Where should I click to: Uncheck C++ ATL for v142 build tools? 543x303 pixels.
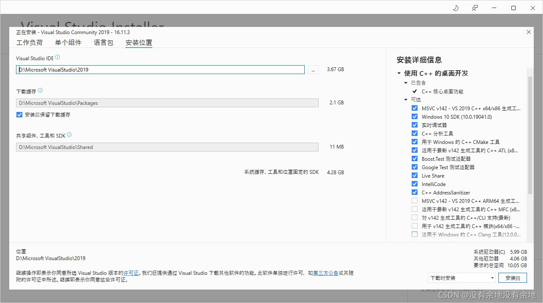click(415, 150)
